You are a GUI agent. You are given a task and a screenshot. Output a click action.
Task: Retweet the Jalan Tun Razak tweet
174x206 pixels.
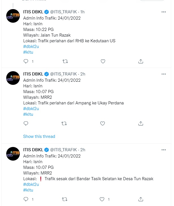point(65,61)
